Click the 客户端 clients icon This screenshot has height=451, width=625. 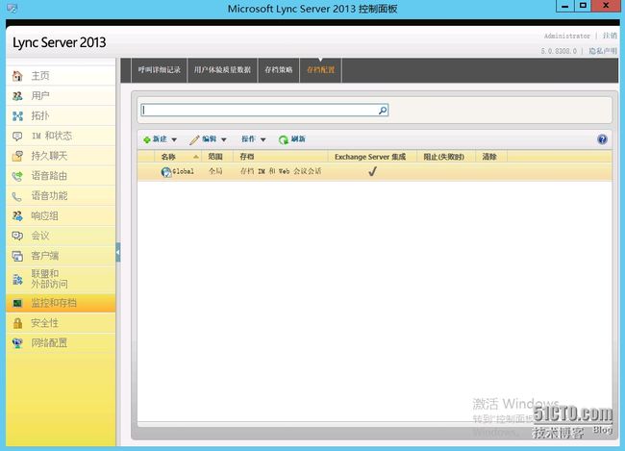[x=17, y=256]
